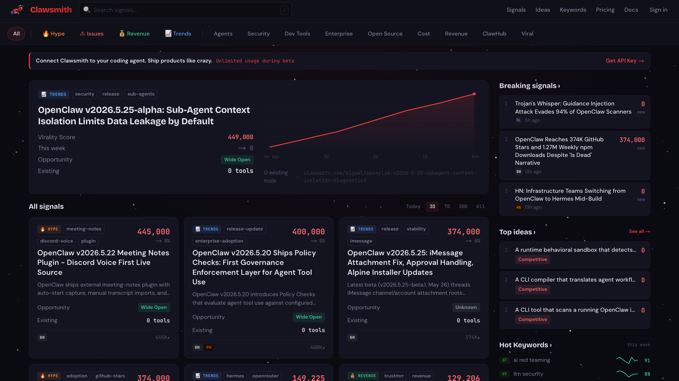The image size is (679, 381).
Task: Click the TRENDS badge on hermes openrouter card
Action: (207, 376)
